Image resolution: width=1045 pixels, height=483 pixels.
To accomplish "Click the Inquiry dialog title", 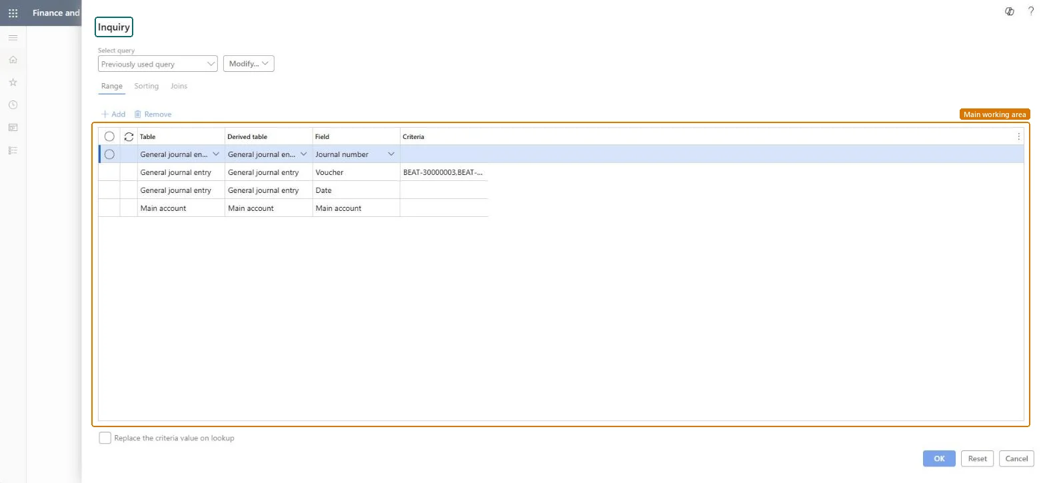I will tap(114, 27).
